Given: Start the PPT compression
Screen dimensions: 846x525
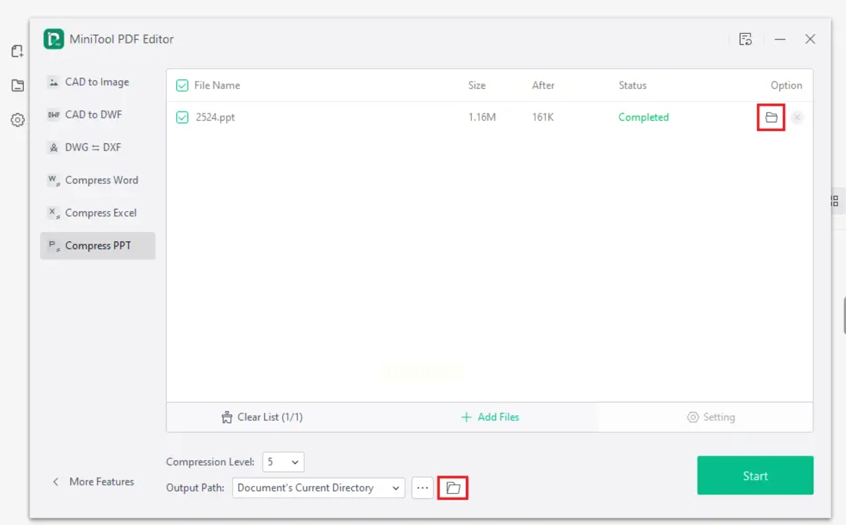Looking at the screenshot, I should (755, 476).
